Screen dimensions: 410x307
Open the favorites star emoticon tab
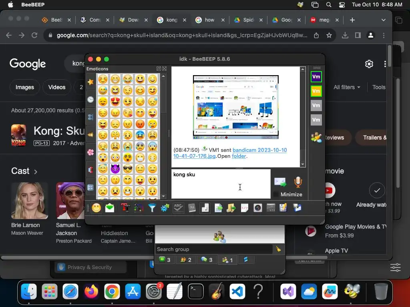(90, 82)
